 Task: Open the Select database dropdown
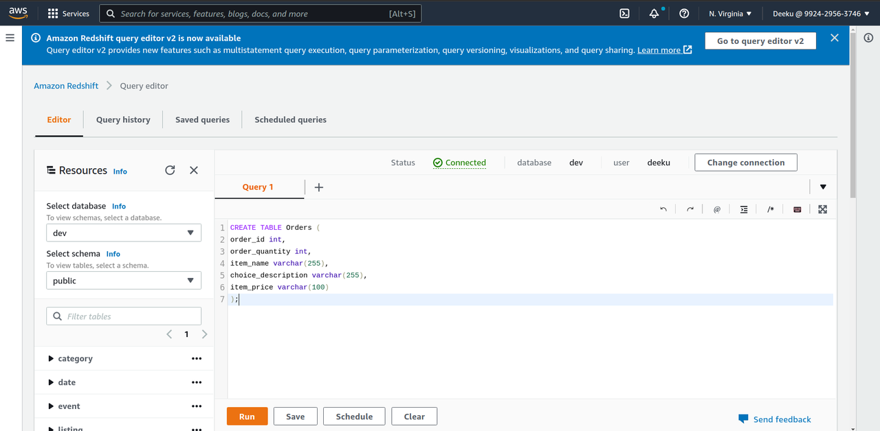[124, 233]
